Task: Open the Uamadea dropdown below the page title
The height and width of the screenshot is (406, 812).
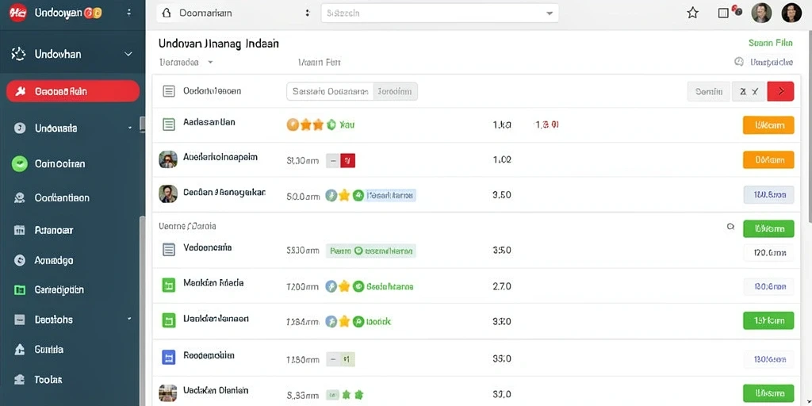Action: 186,62
